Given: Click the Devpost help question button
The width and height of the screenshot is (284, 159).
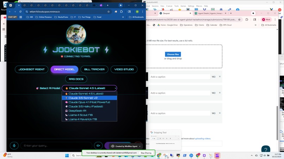Looking at the screenshot, I should (x=266, y=150).
